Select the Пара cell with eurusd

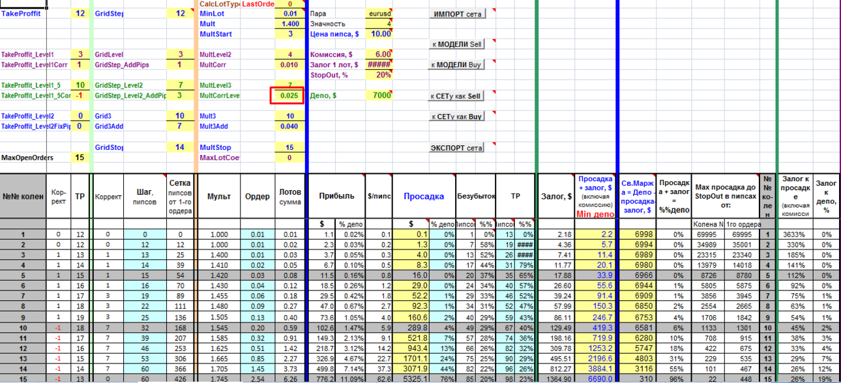379,13
